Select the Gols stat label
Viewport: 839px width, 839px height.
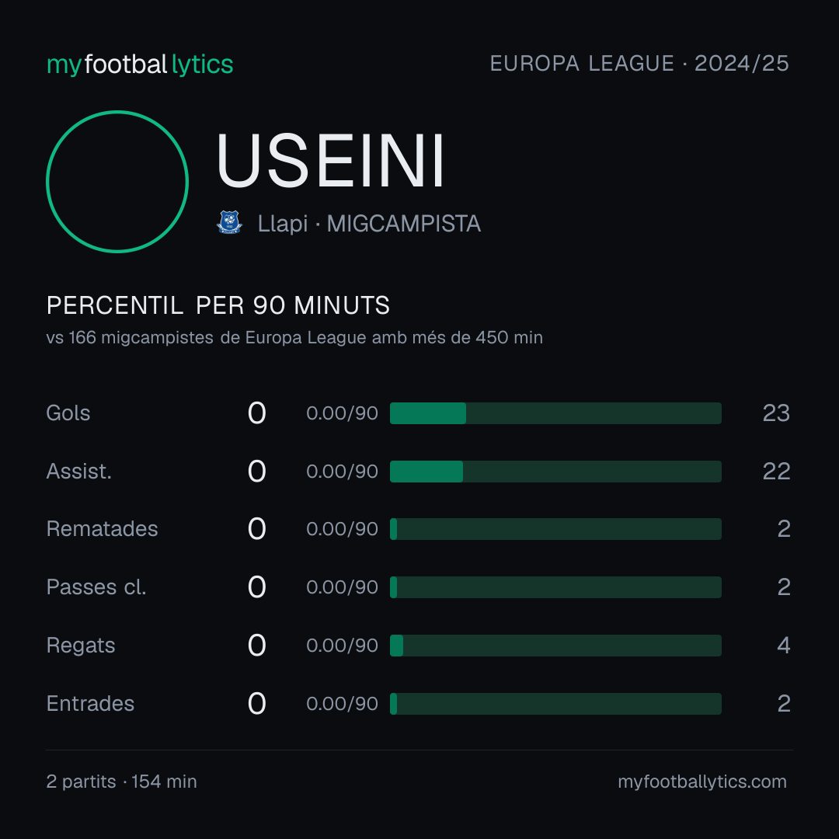68,413
